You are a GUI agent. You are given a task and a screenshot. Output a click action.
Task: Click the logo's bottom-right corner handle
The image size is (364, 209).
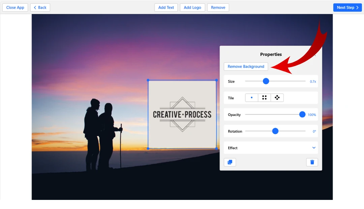pos(216,148)
